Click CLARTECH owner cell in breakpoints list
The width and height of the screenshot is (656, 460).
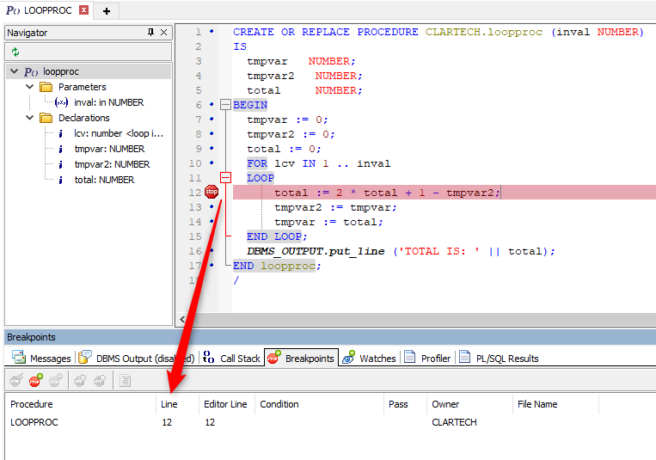(454, 422)
